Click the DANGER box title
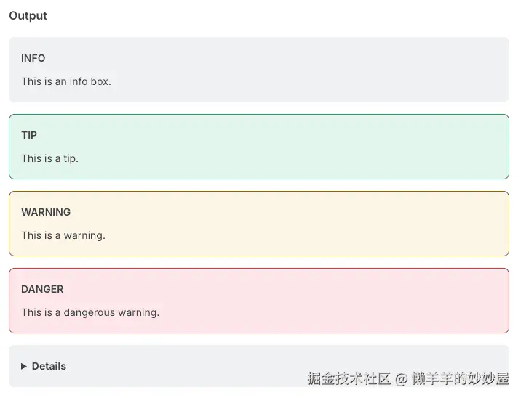Screen dimensions: 521x398 coord(42,289)
